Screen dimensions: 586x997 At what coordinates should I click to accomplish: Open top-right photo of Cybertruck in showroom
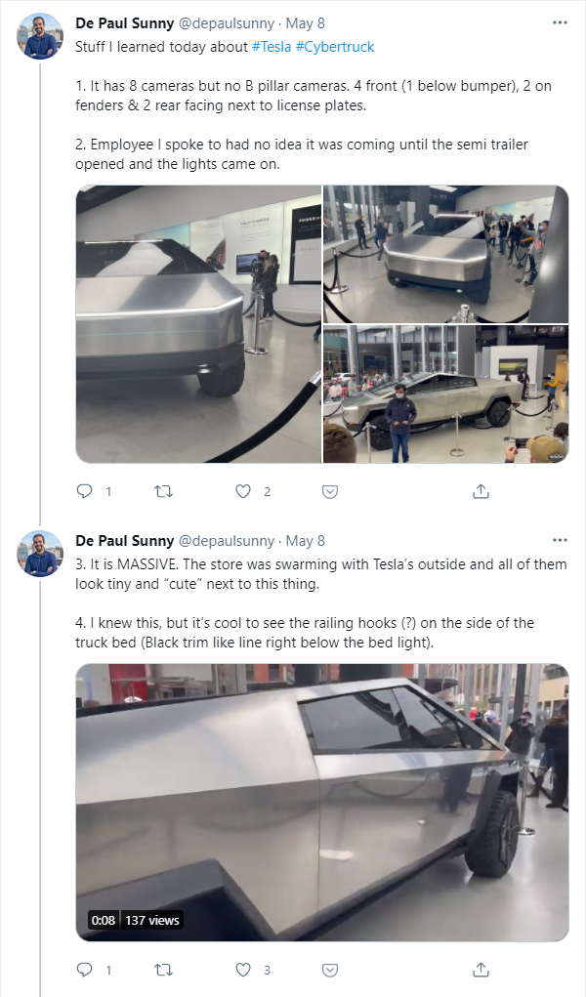[445, 254]
